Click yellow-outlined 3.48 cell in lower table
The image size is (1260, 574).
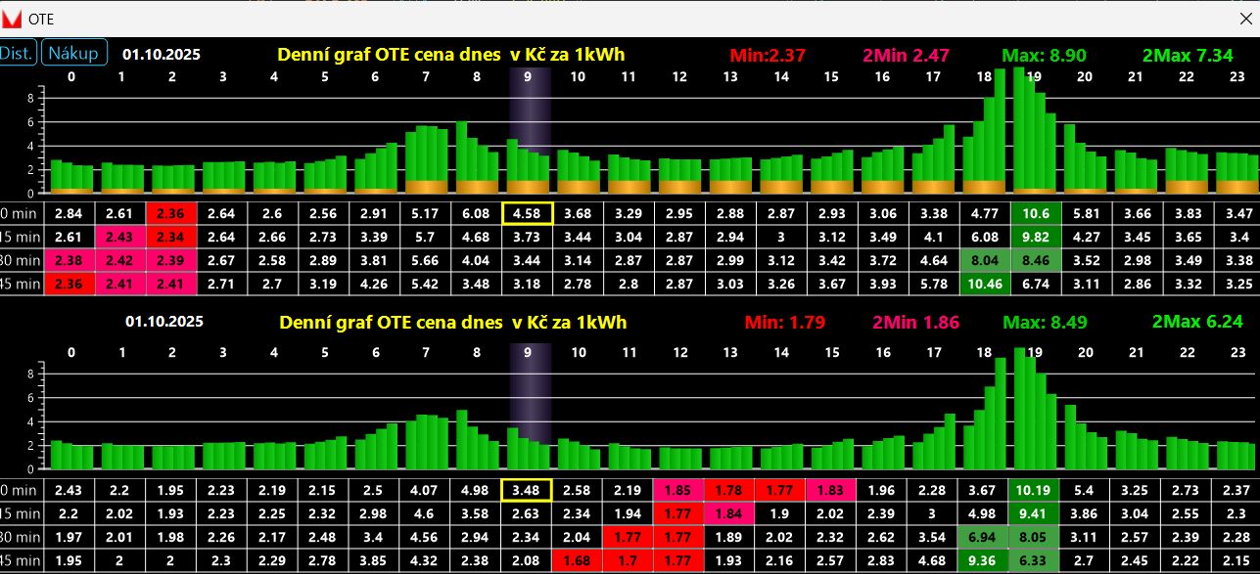[x=528, y=489]
